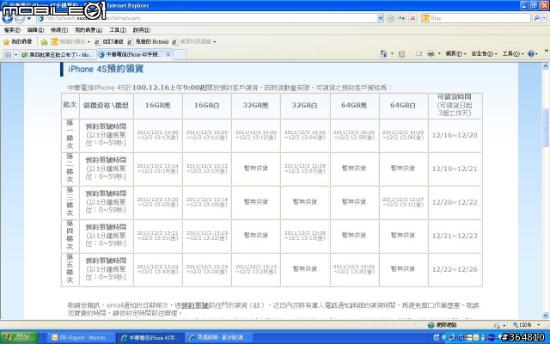Open the Windows Start button
550x344 pixels.
[19, 337]
